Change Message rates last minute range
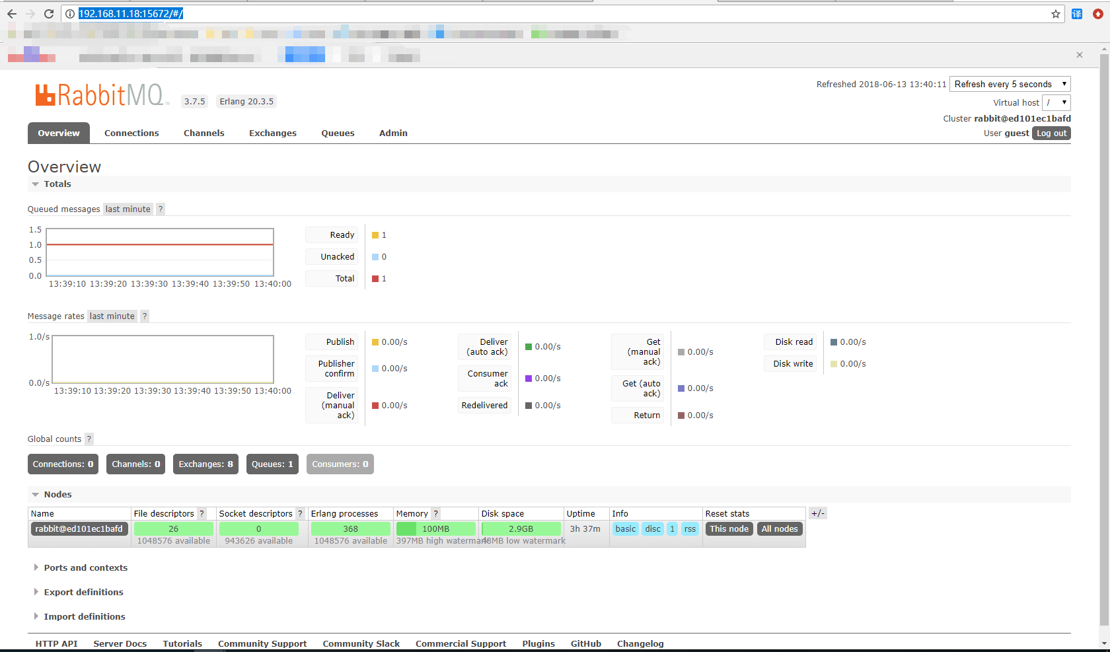1110x652 pixels. pyautogui.click(x=112, y=316)
